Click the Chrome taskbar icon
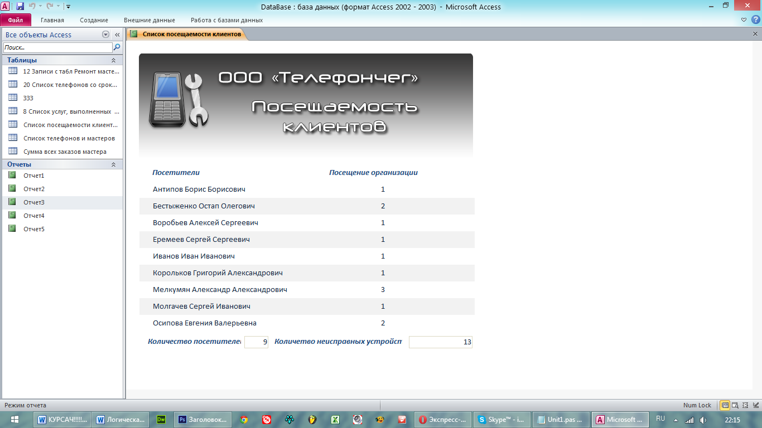This screenshot has width=762, height=428. (244, 420)
